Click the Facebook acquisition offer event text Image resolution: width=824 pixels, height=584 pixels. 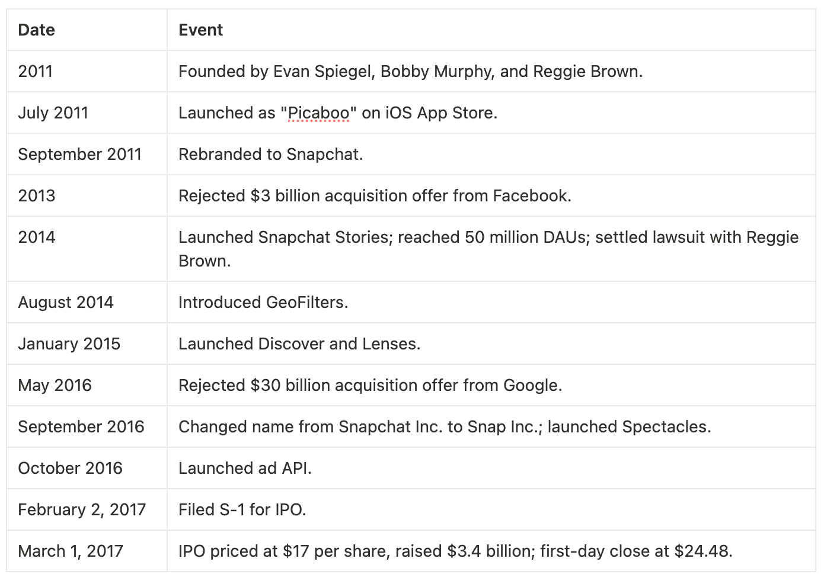point(375,195)
